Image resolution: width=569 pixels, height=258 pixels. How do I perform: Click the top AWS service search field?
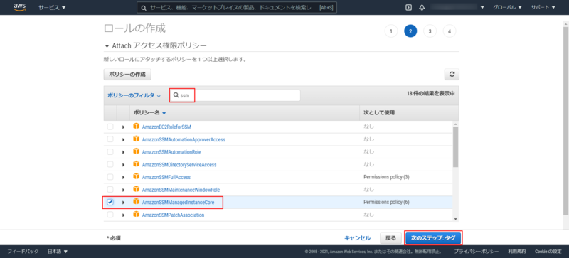point(237,8)
